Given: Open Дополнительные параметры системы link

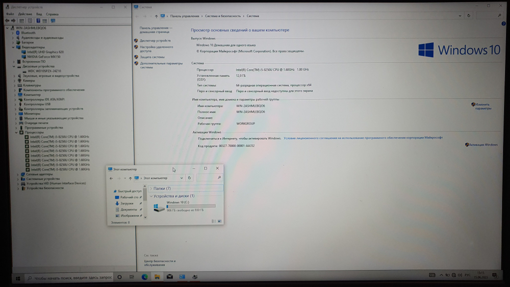Looking at the screenshot, I should 161,65.
